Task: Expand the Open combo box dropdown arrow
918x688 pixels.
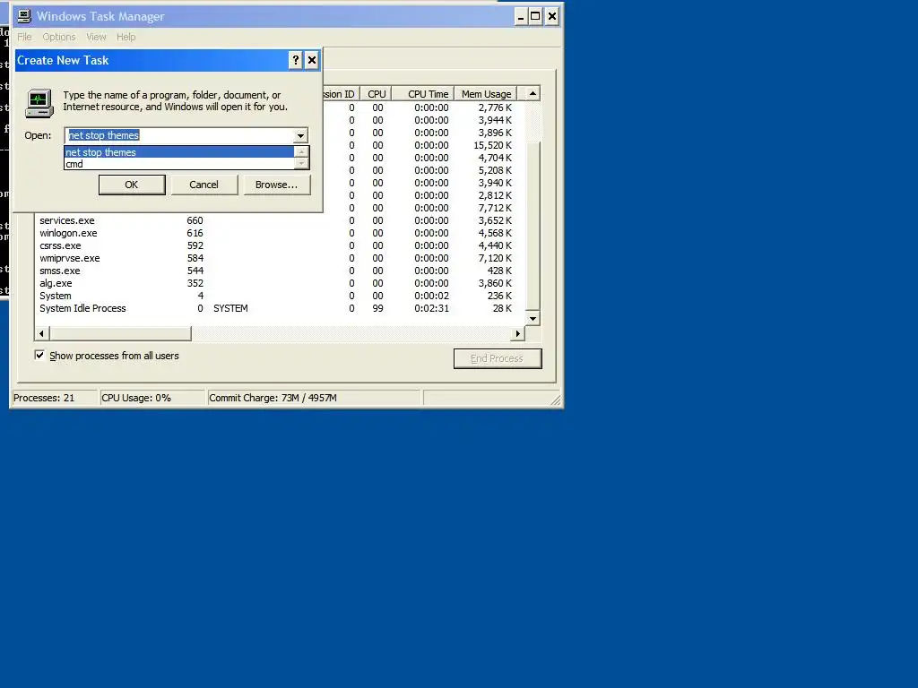Action: 300,135
